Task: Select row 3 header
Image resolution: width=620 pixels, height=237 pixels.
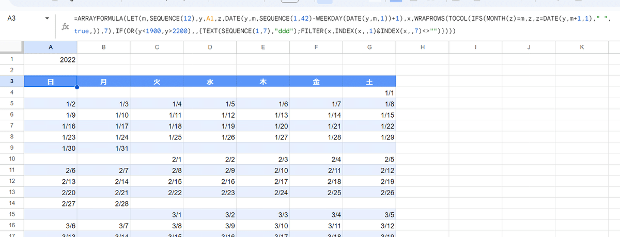Action: pyautogui.click(x=12, y=82)
